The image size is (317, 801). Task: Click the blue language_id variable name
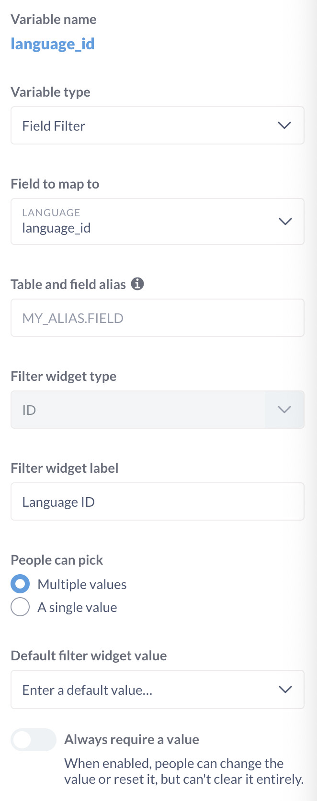(x=53, y=44)
